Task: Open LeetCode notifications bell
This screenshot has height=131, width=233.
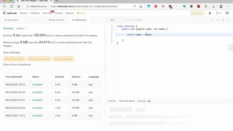Action: (210, 13)
